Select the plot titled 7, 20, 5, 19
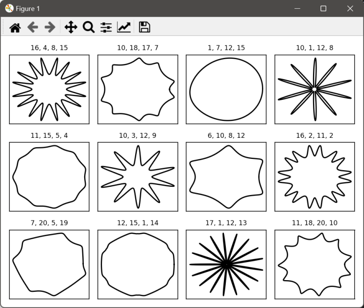 coord(49,264)
